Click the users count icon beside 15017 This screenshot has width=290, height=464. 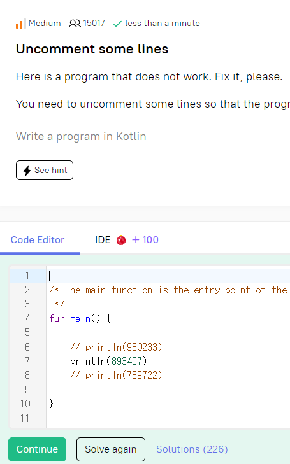click(x=75, y=24)
